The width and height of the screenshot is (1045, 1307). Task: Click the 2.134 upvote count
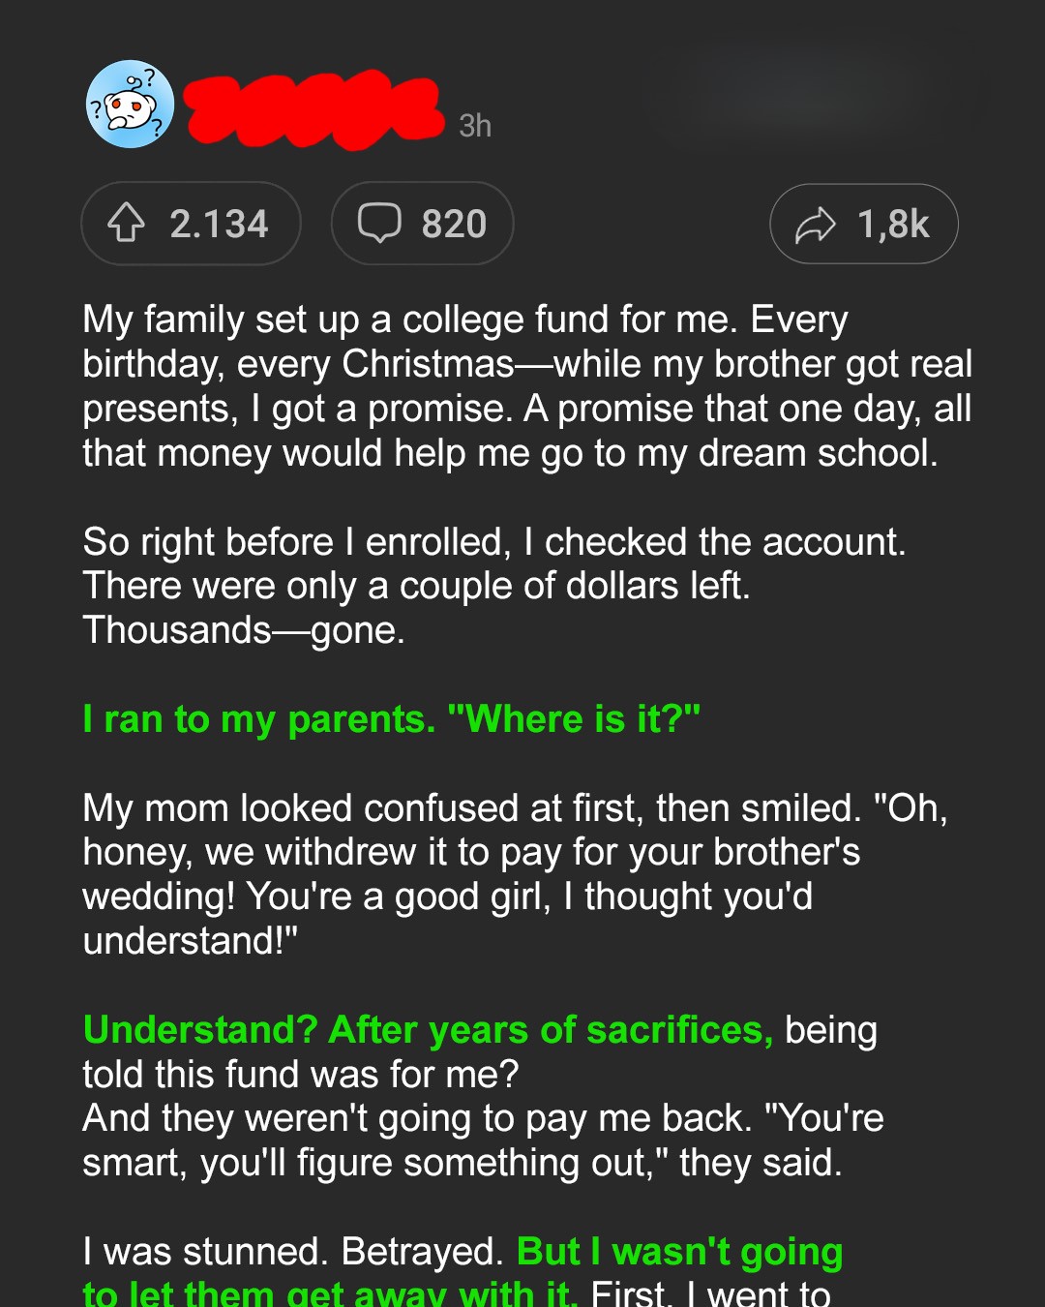[219, 225]
